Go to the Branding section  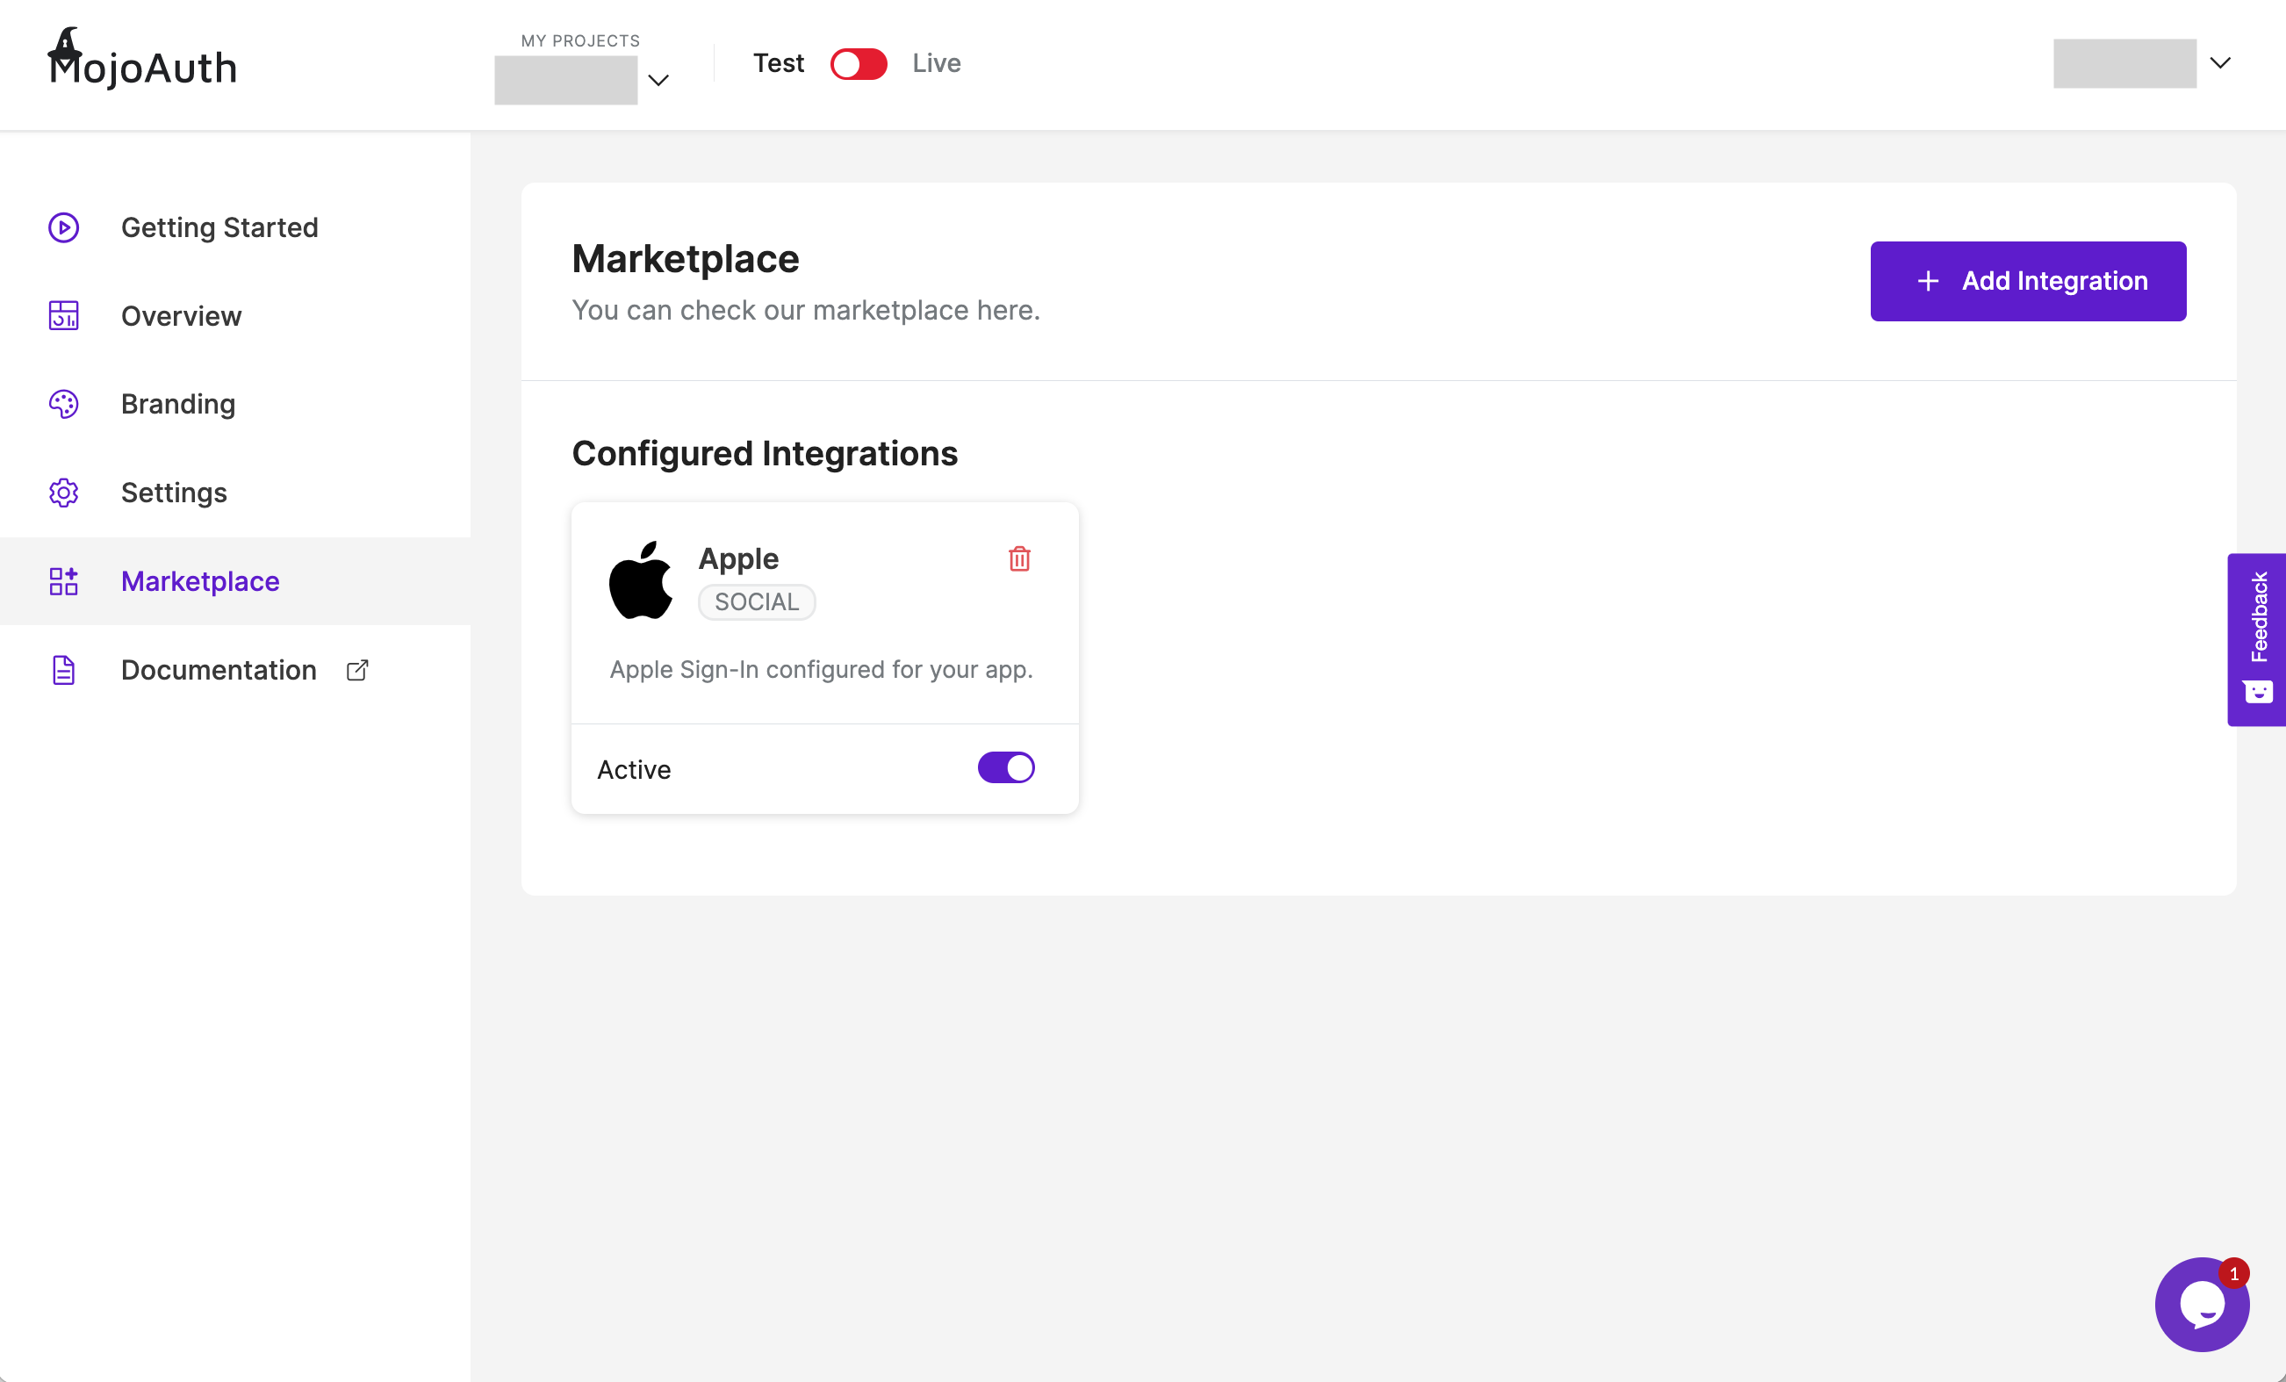pos(178,404)
